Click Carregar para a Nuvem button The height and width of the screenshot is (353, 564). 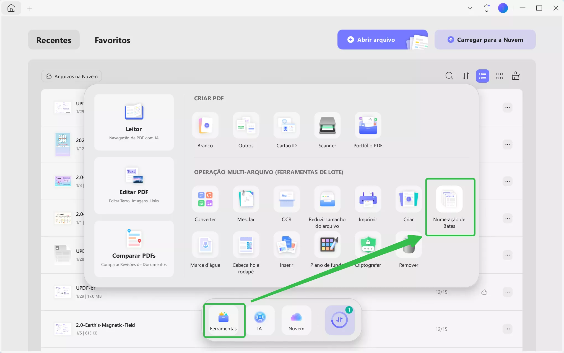coord(485,40)
